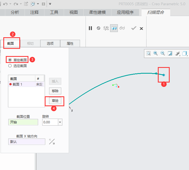Click the glasses verify-mode icon
This screenshot has height=170, width=189.
tap(122, 28)
